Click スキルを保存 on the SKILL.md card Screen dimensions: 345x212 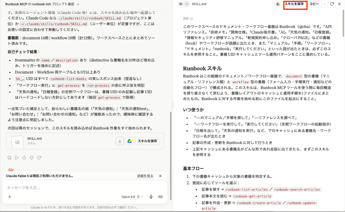coord(147,141)
